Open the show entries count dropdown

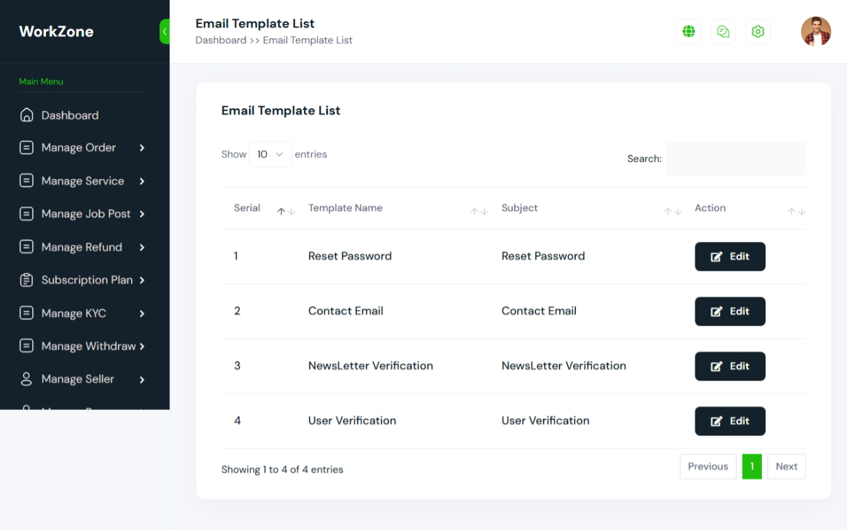pos(270,154)
